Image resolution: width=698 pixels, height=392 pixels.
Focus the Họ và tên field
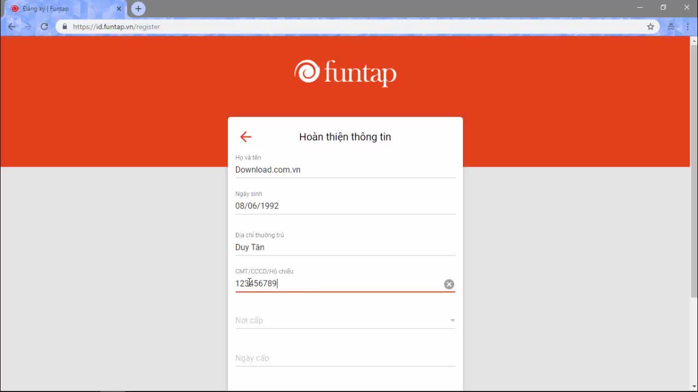[x=345, y=170]
